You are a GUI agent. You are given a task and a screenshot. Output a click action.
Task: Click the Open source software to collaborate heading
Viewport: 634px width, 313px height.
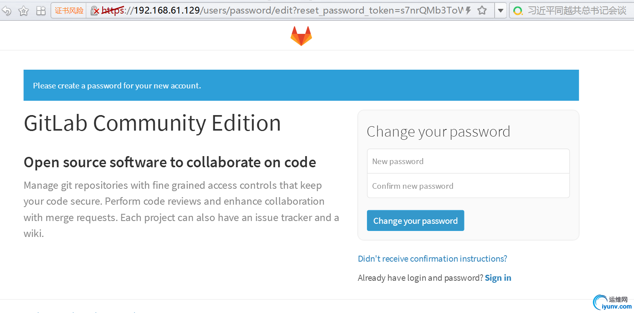(170, 162)
